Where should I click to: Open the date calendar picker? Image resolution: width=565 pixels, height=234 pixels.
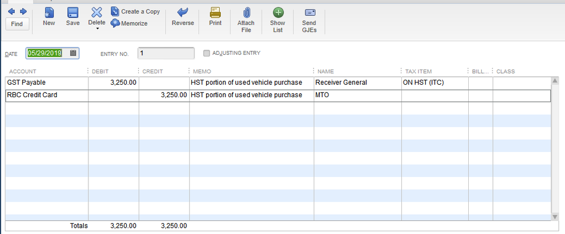(73, 53)
